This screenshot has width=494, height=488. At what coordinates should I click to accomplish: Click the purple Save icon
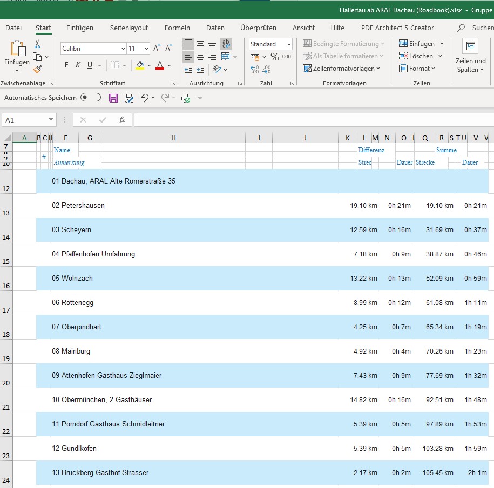(113, 98)
